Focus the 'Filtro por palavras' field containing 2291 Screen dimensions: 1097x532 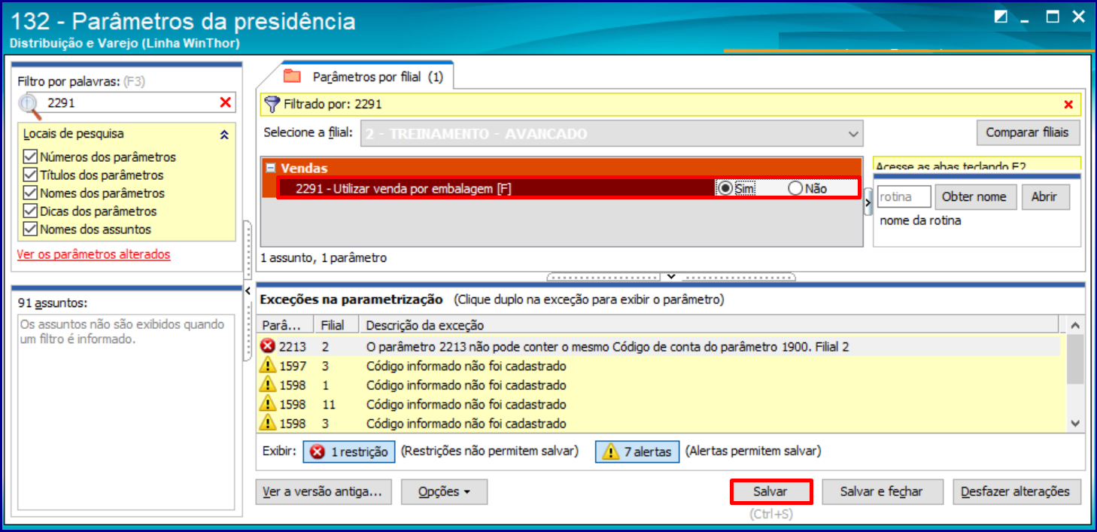pyautogui.click(x=128, y=103)
